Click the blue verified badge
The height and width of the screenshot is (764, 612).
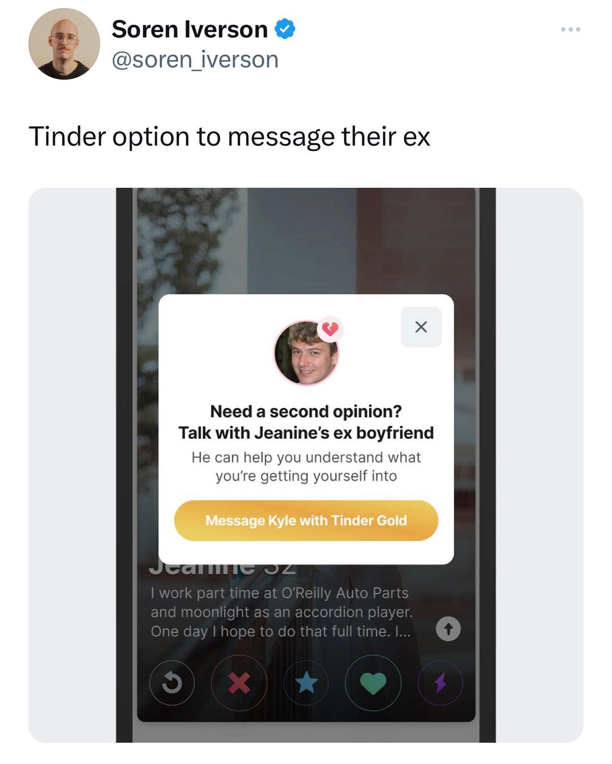(285, 29)
